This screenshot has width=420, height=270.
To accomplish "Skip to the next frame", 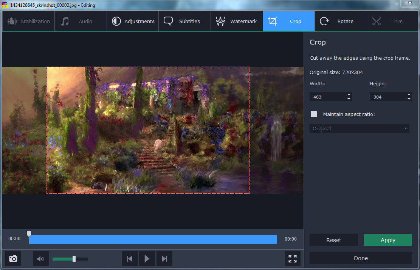I will point(164,259).
